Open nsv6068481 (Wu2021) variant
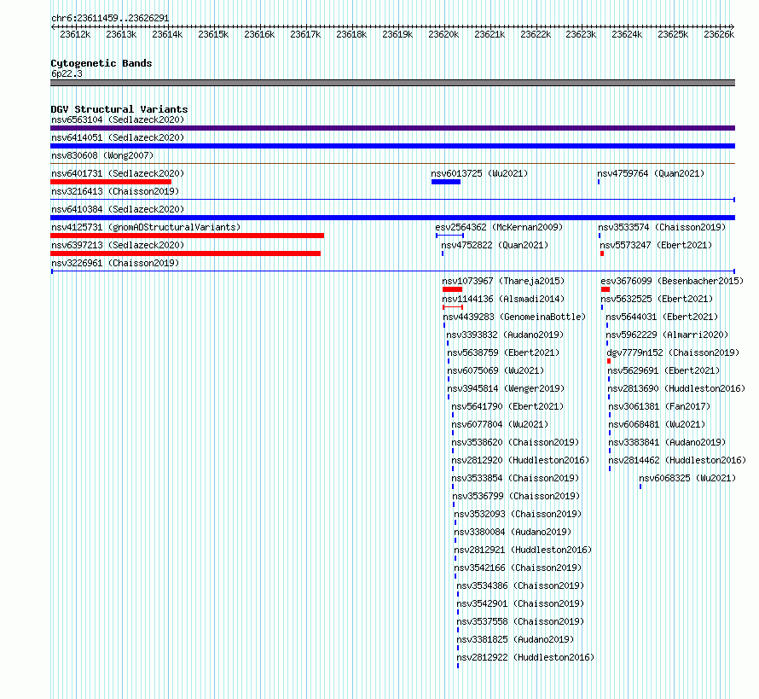Viewport: 759px width, 699px height. pos(657,424)
